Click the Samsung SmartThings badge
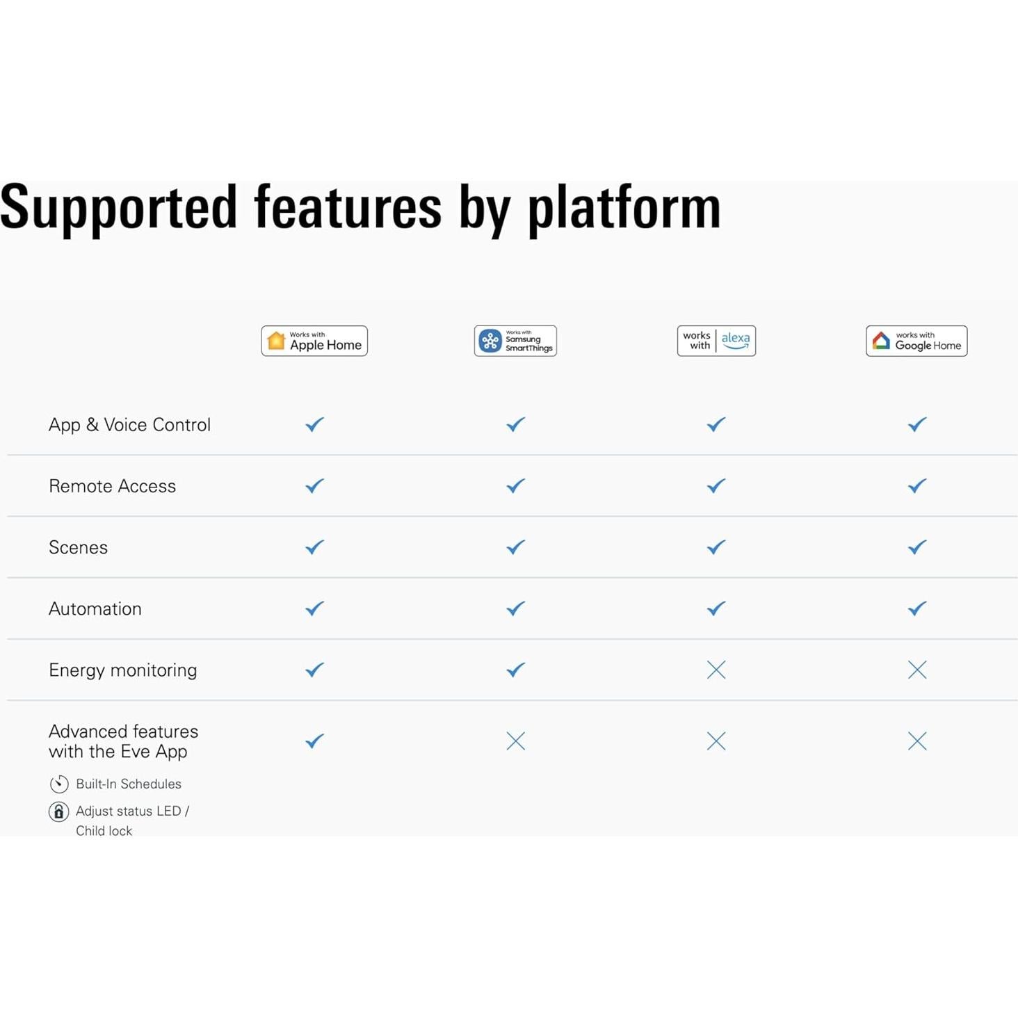 coord(515,341)
